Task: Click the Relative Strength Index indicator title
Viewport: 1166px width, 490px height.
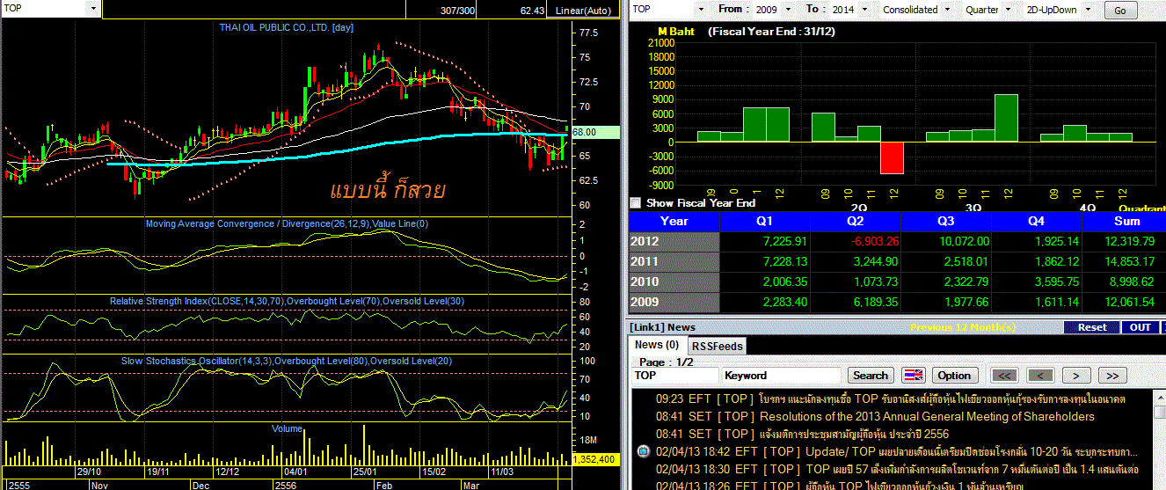Action: tap(286, 301)
